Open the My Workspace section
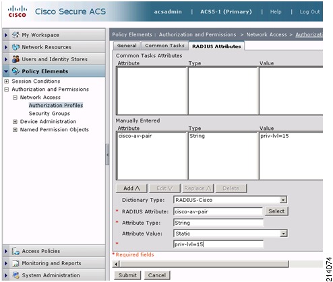The width and height of the screenshot is (333, 282). coord(54,35)
